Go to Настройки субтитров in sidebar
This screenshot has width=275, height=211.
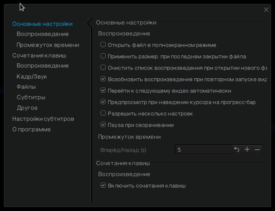coord(43,119)
